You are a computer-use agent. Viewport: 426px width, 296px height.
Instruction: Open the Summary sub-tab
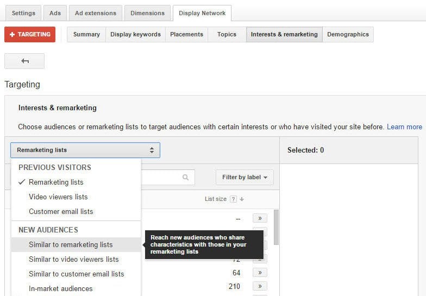(x=86, y=35)
